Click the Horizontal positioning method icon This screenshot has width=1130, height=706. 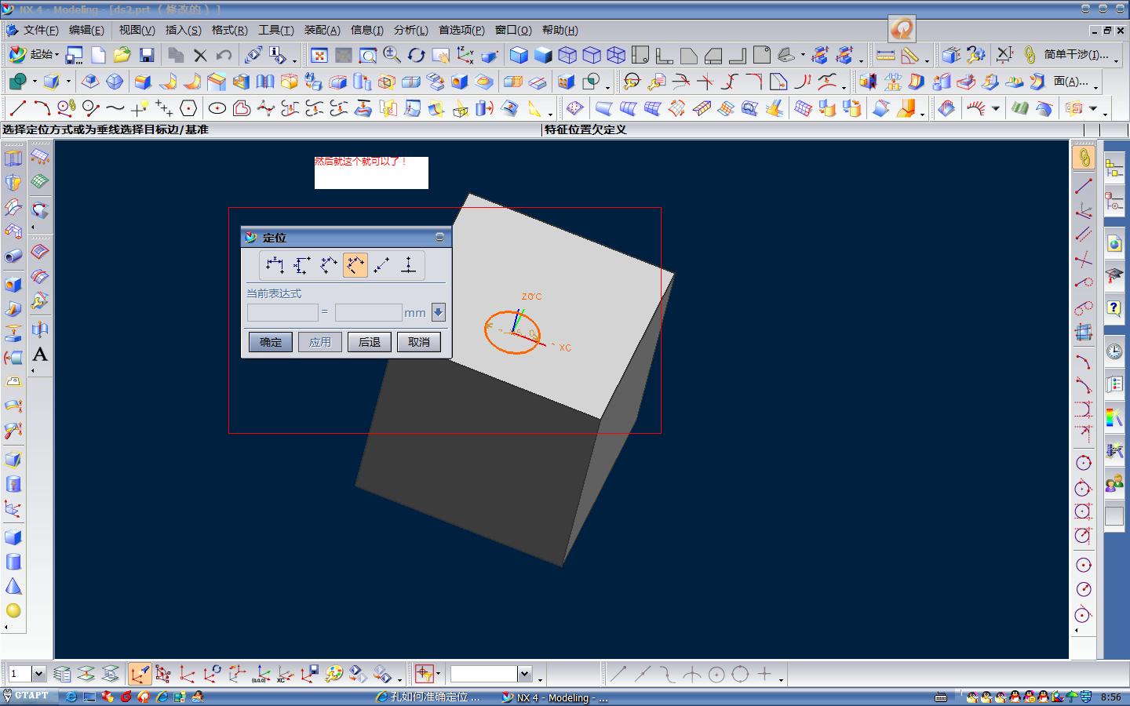(x=275, y=265)
